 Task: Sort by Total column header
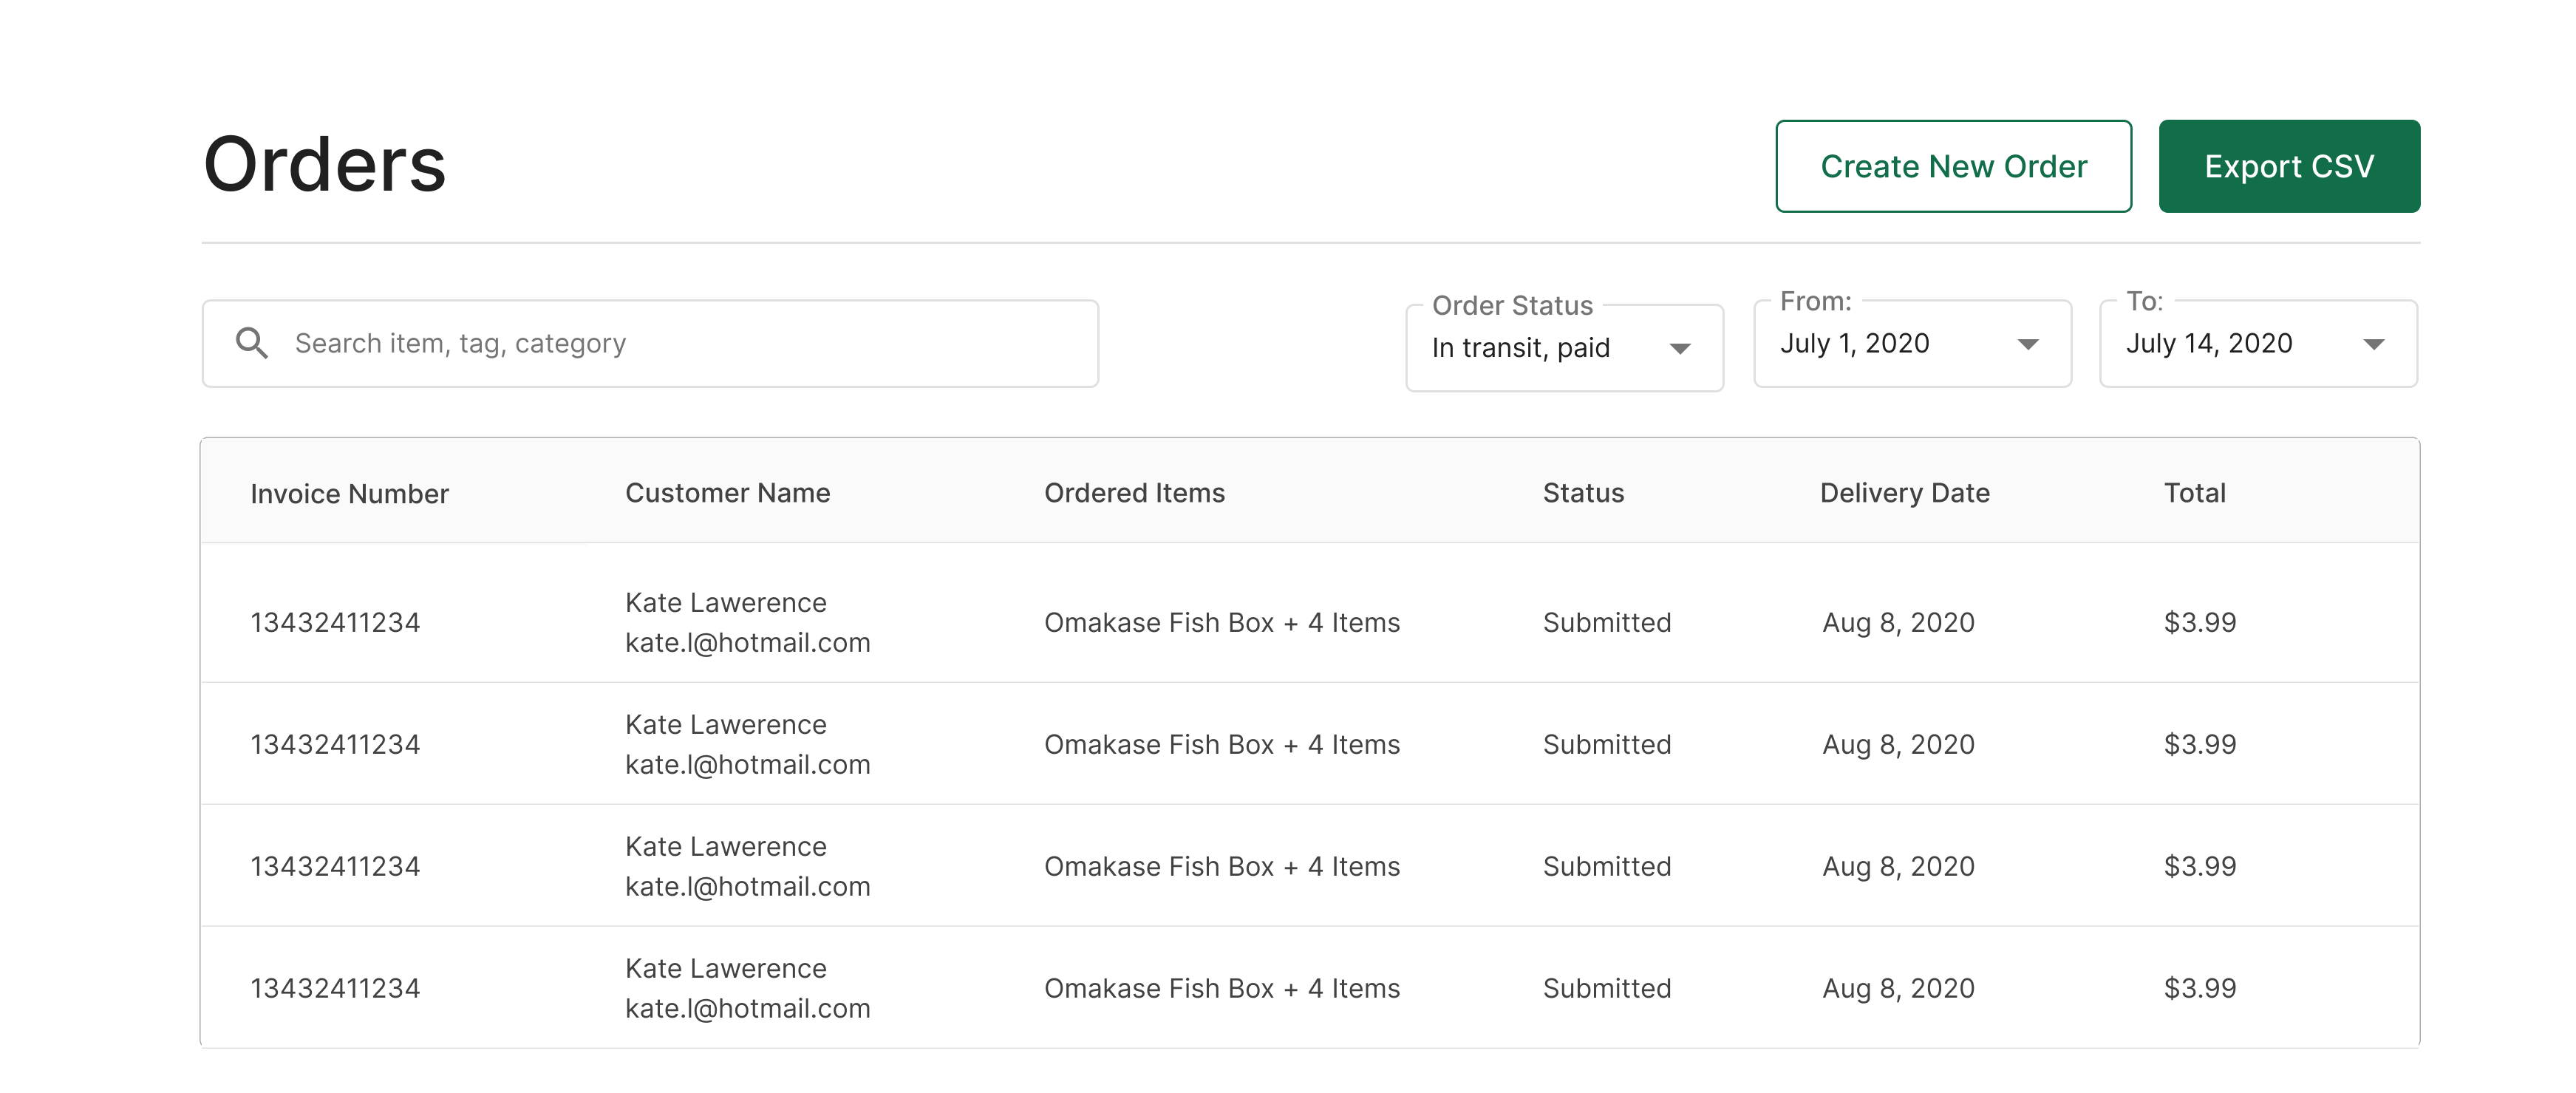2195,492
